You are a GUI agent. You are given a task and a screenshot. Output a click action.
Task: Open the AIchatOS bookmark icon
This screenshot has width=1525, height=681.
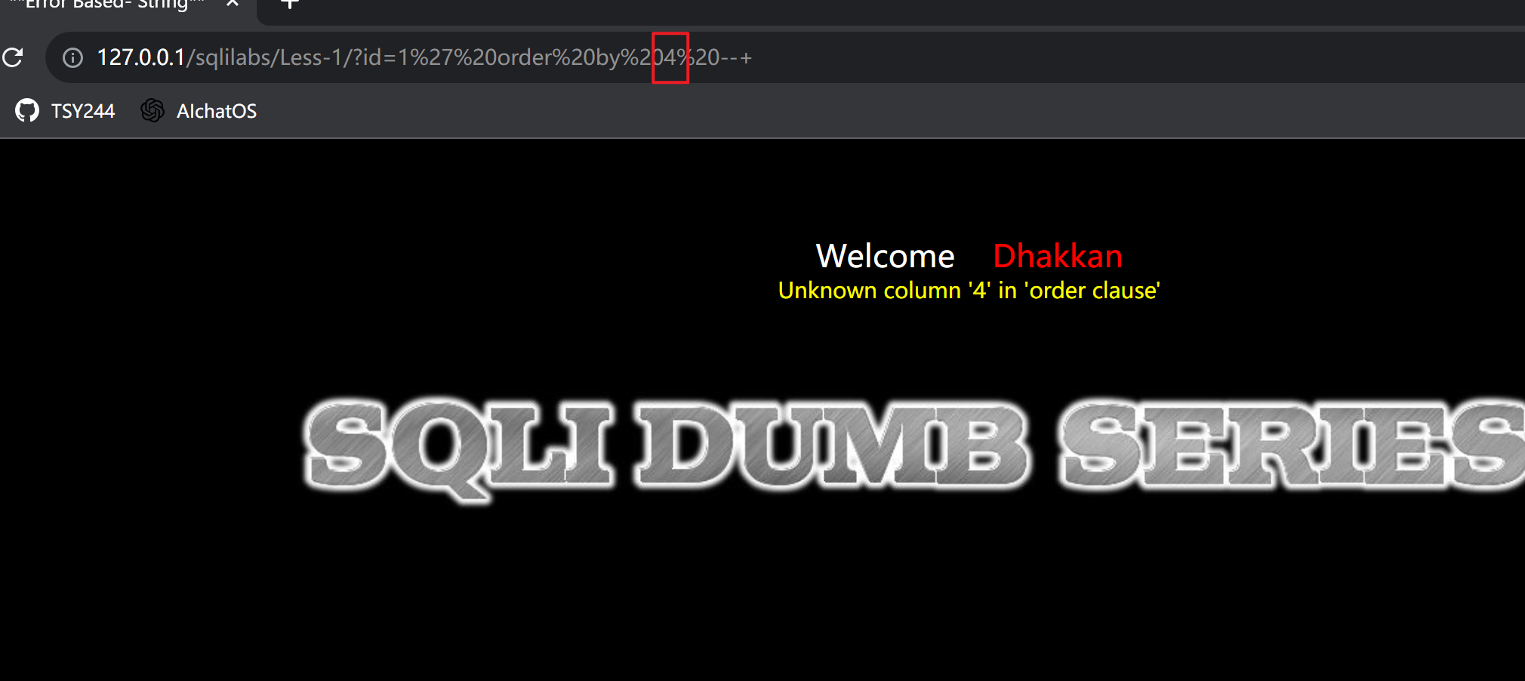click(152, 111)
